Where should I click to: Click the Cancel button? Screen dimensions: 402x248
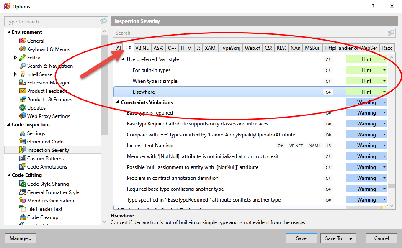coord(381,238)
